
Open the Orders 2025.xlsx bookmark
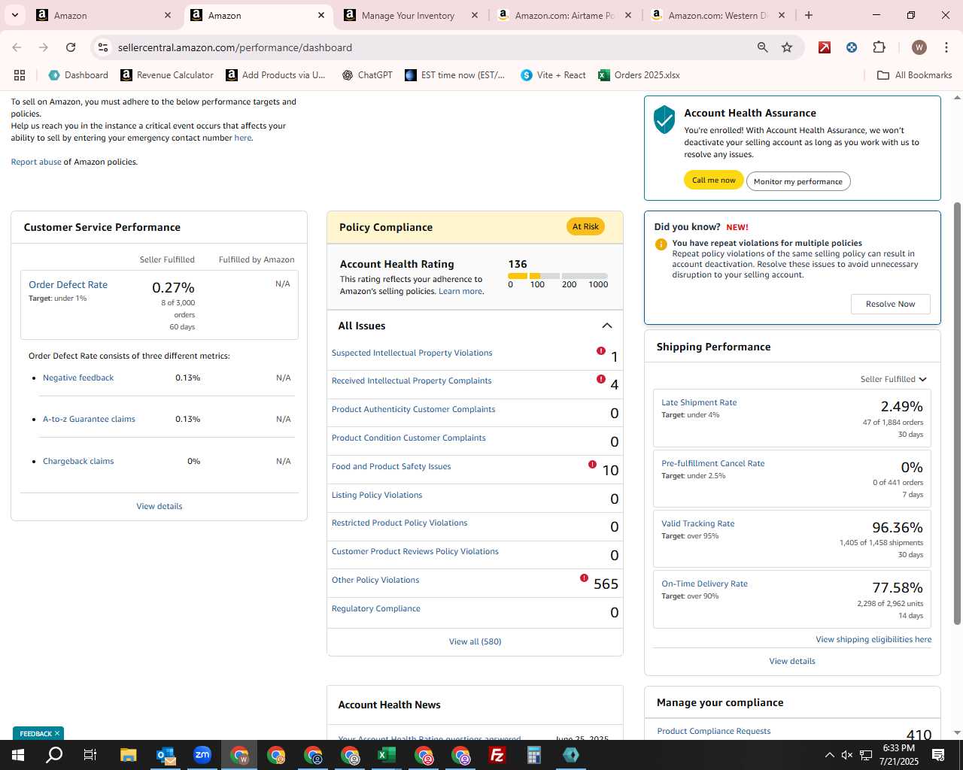coord(639,75)
